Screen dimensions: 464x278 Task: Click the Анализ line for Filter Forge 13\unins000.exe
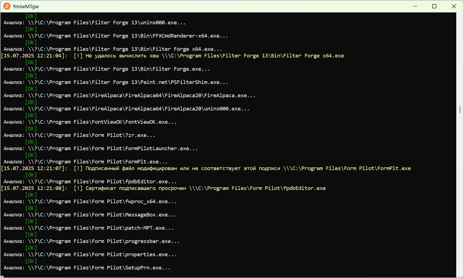(x=94, y=23)
